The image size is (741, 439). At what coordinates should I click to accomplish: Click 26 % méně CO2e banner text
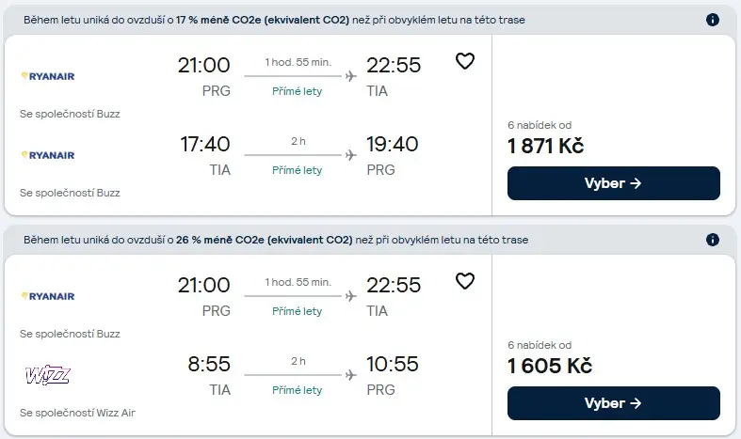[x=276, y=240]
